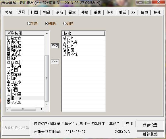
Task: Open the 副本 tab
Action: (72, 13)
